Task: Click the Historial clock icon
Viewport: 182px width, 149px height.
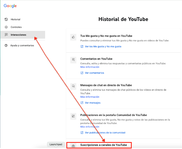Action: [6, 19]
